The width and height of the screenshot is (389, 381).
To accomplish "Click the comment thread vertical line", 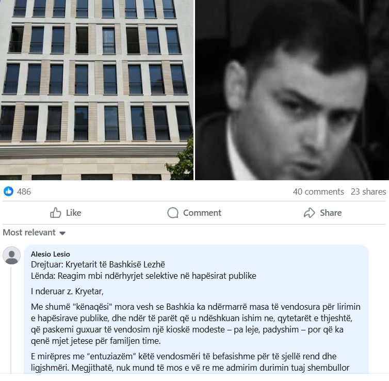I will [11, 320].
